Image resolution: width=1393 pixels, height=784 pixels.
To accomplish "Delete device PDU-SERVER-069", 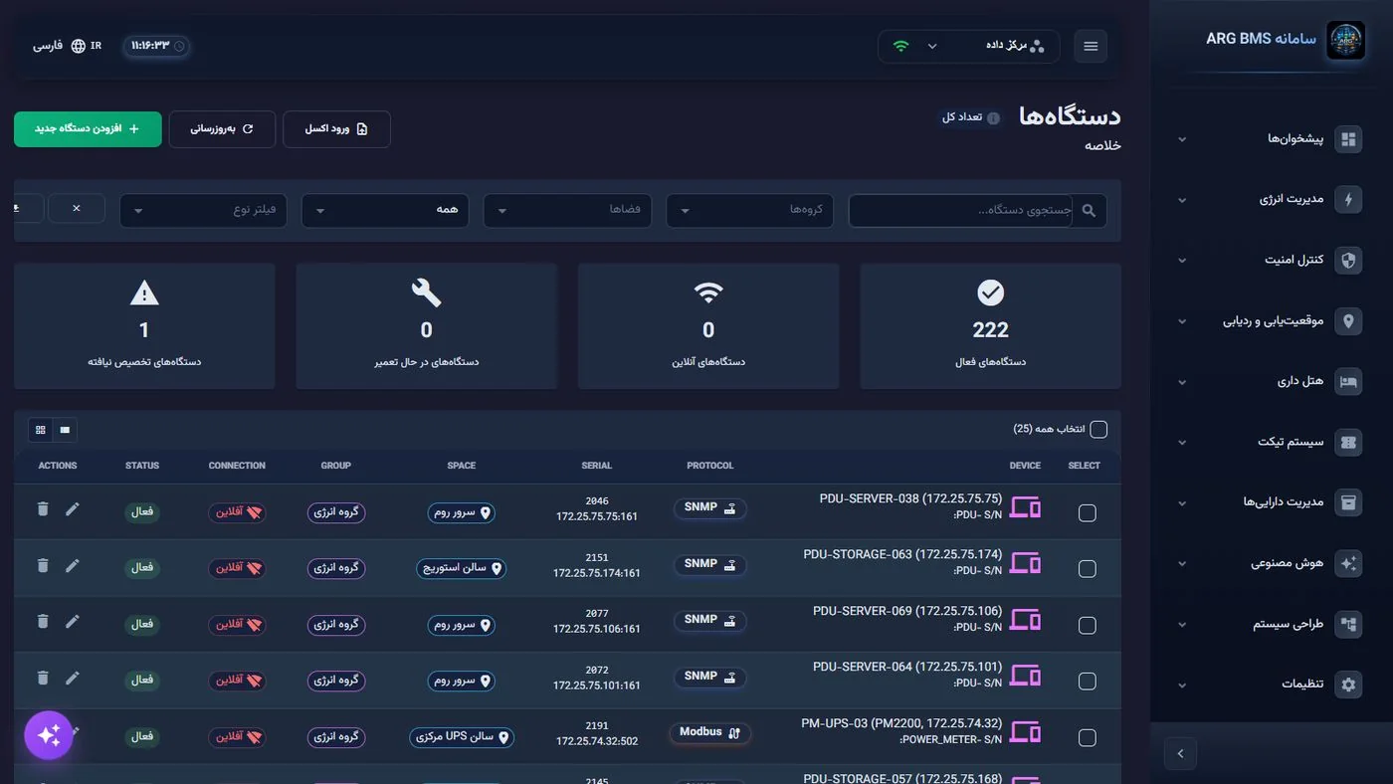I will coord(43,621).
